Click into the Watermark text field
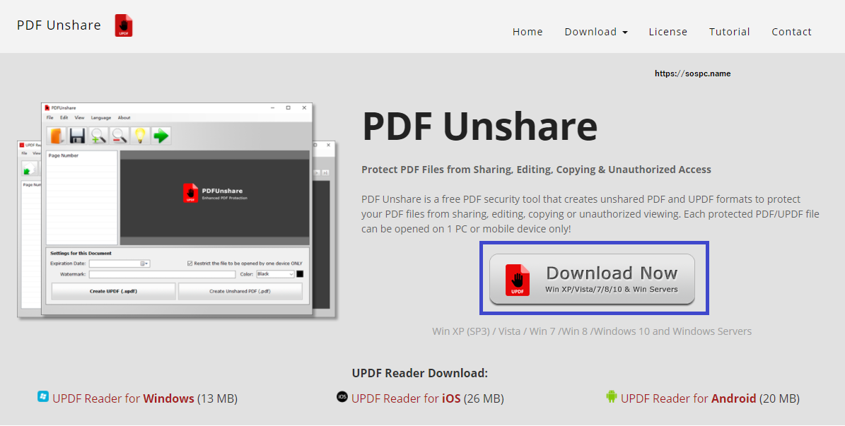Viewport: 845px width, 426px height. [x=162, y=274]
